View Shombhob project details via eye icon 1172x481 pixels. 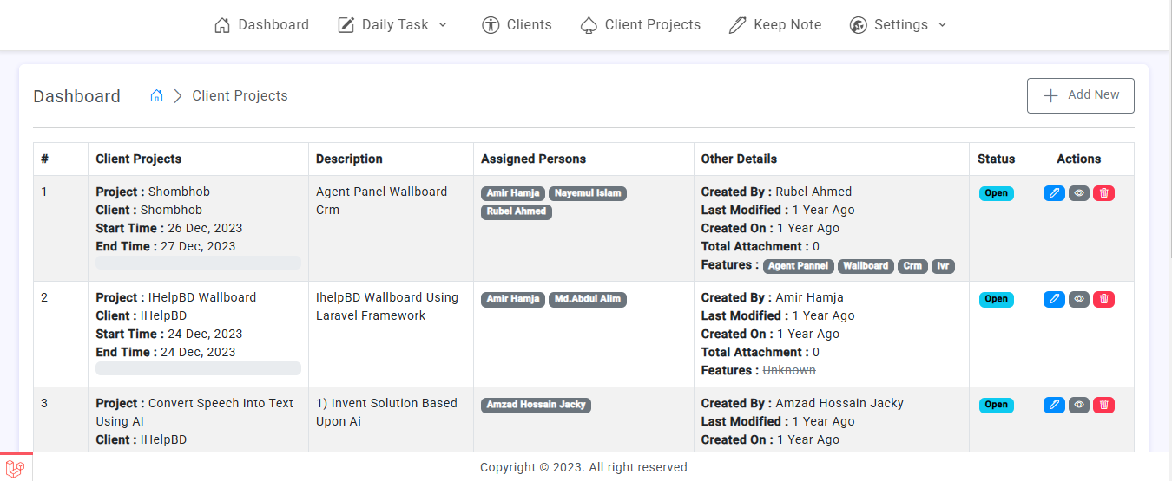pyautogui.click(x=1079, y=193)
